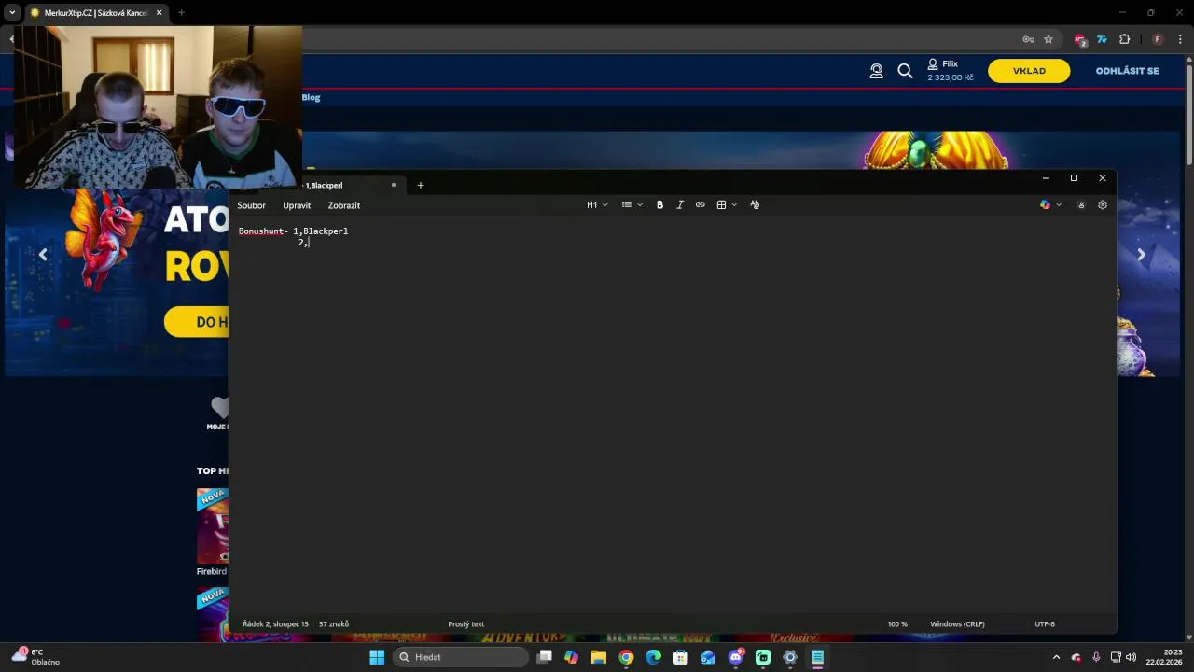Open the Filix account profile

coord(950,70)
